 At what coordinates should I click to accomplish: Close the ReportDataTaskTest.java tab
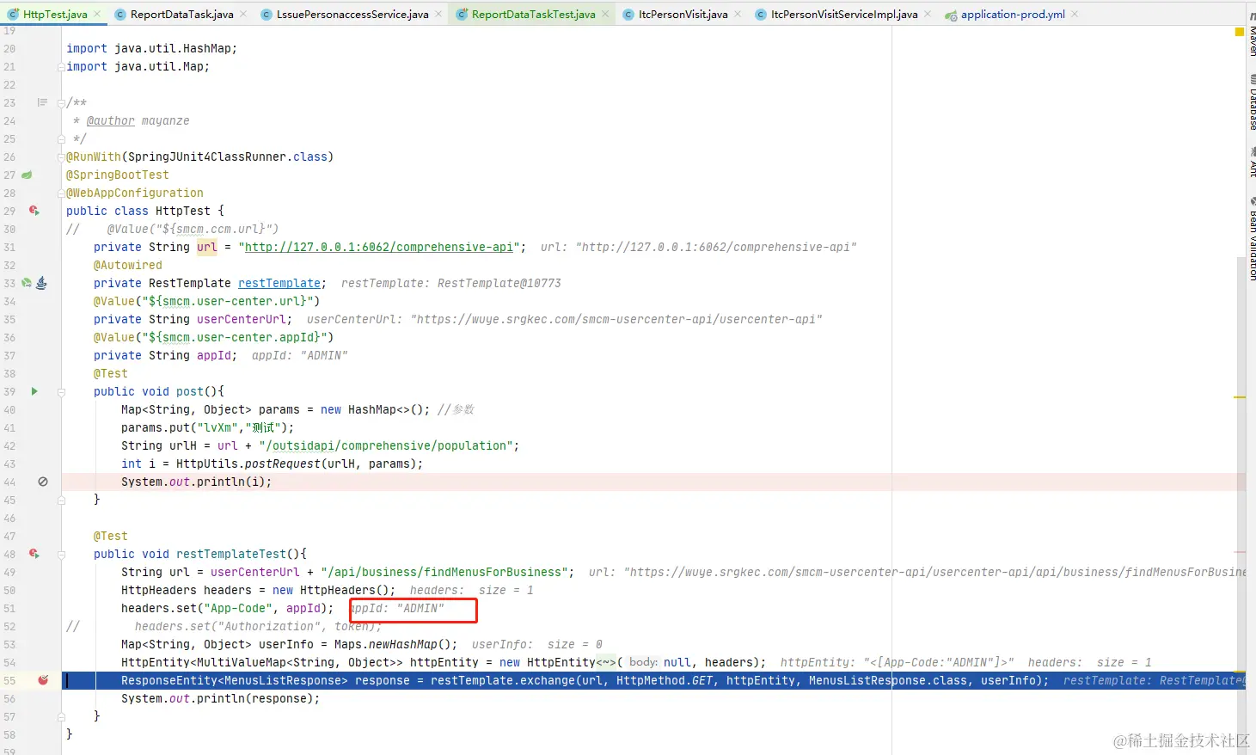[x=605, y=14]
